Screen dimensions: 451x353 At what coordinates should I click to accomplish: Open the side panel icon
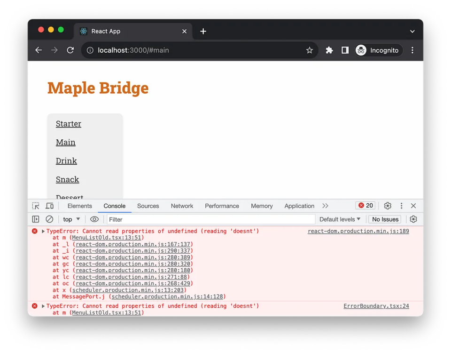(345, 50)
